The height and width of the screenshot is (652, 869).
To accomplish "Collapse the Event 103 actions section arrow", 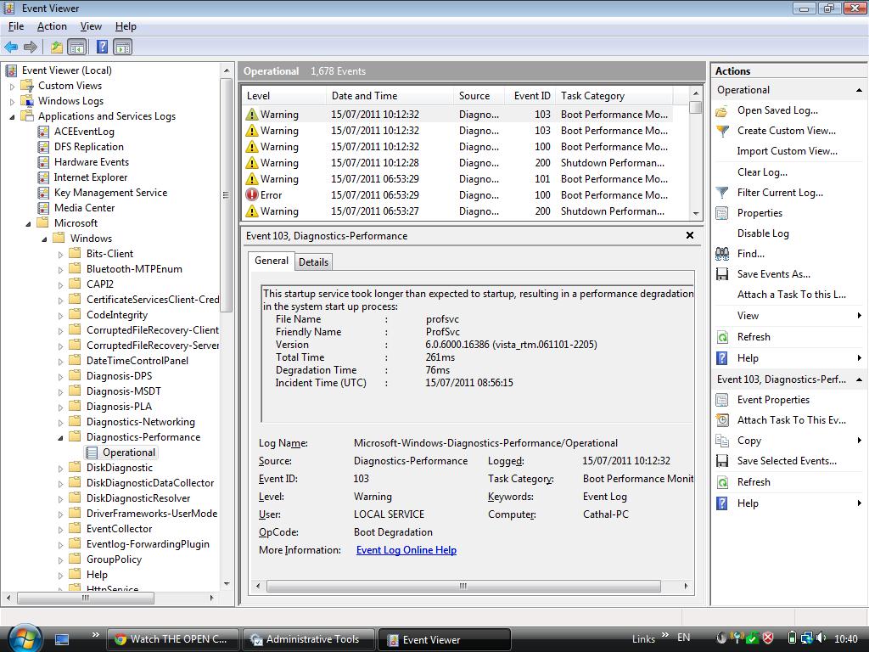I will coord(859,379).
